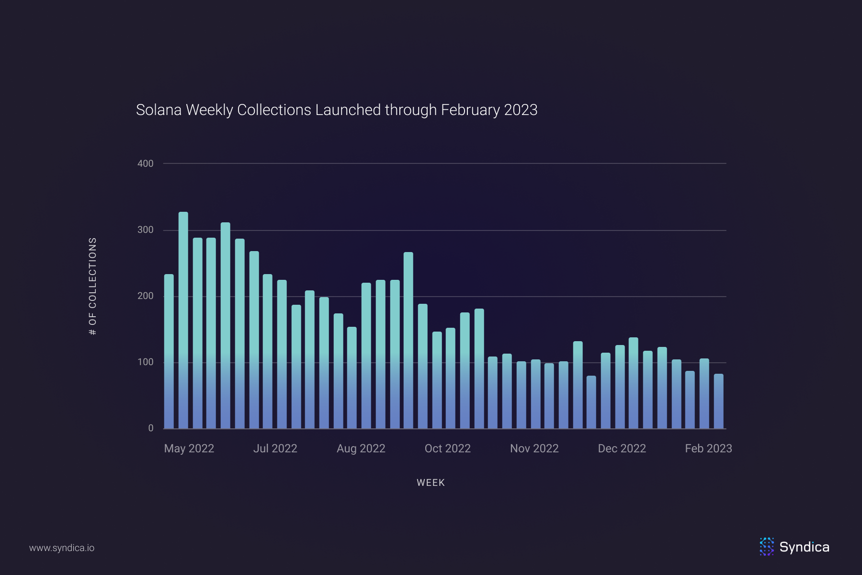Click the 0 y-axis tick label

[x=150, y=428]
